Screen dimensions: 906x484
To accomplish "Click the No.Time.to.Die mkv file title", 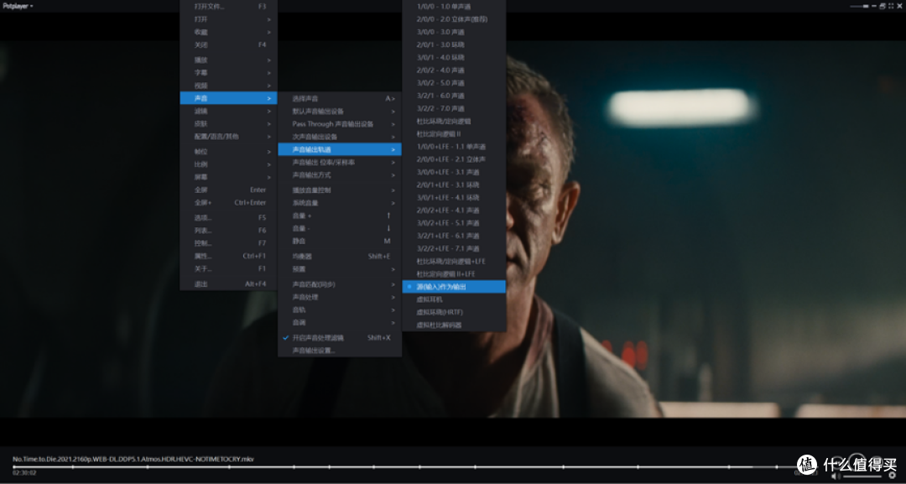I will tap(133, 459).
